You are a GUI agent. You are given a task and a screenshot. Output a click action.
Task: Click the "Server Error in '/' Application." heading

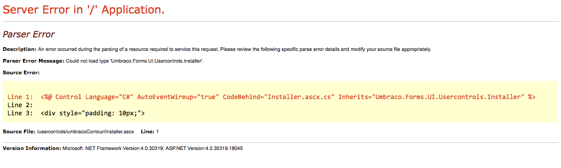(x=83, y=9)
